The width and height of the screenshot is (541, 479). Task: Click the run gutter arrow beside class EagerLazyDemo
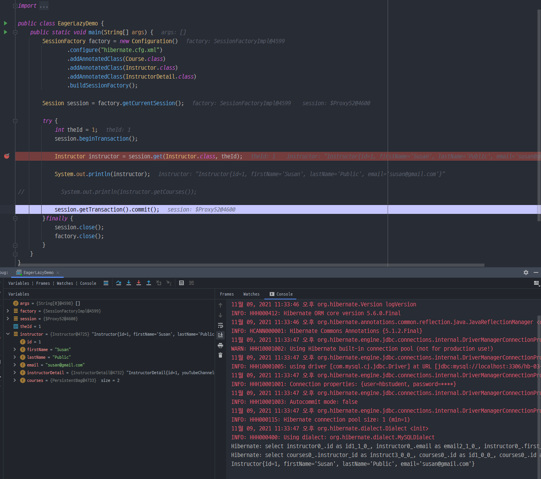pos(5,23)
